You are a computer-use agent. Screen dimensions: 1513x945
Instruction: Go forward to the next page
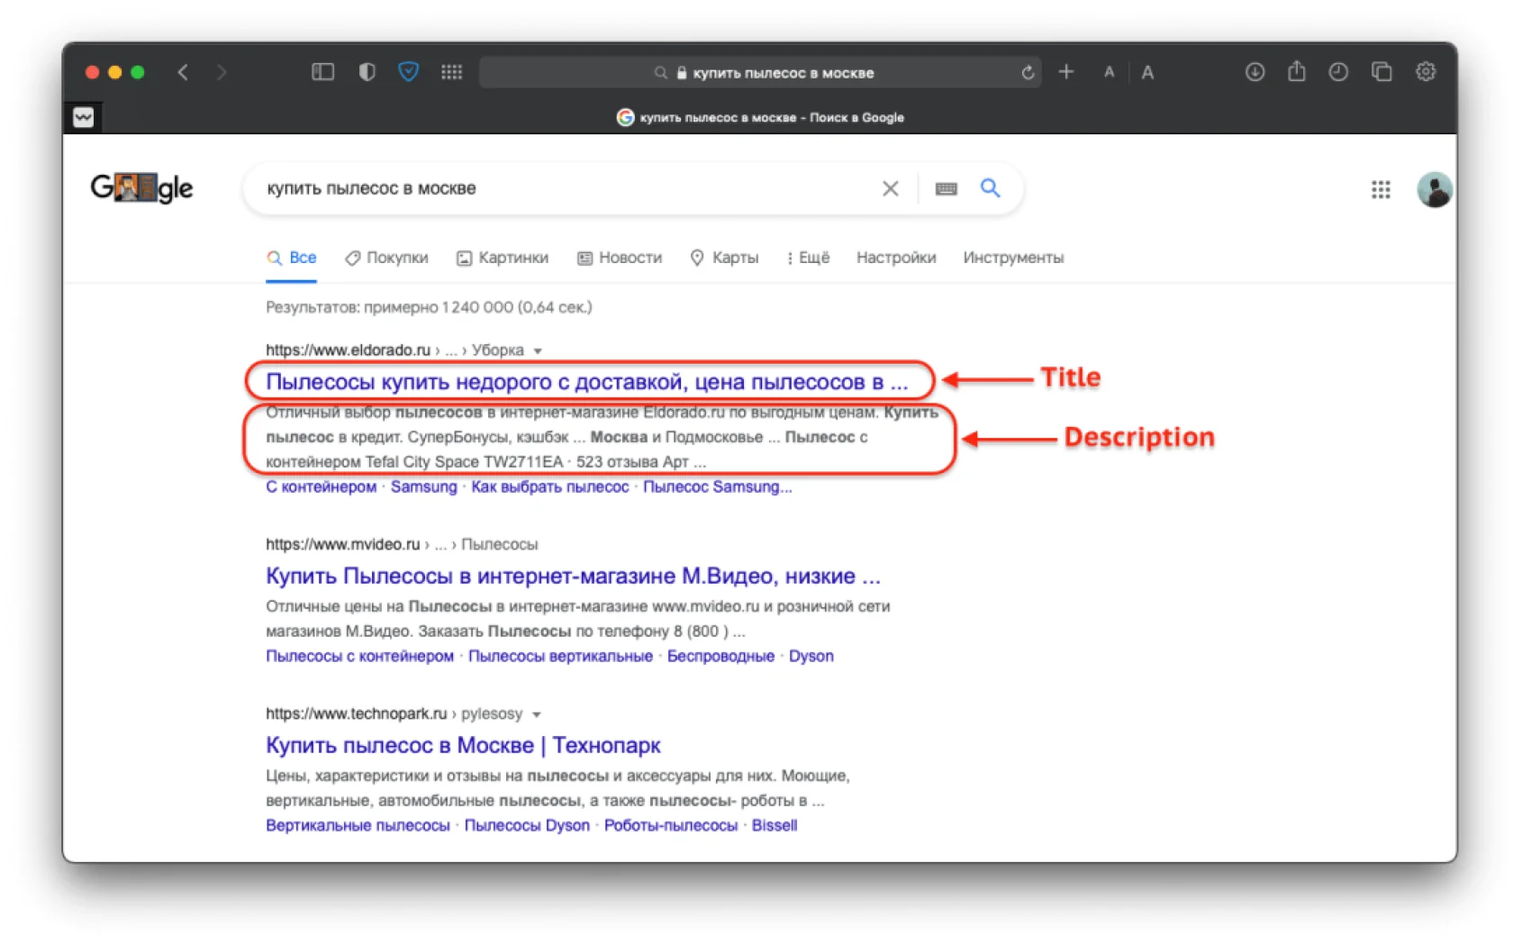click(x=222, y=72)
